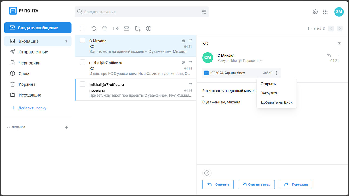Select Добавить на Диск menu item

[x=276, y=102]
